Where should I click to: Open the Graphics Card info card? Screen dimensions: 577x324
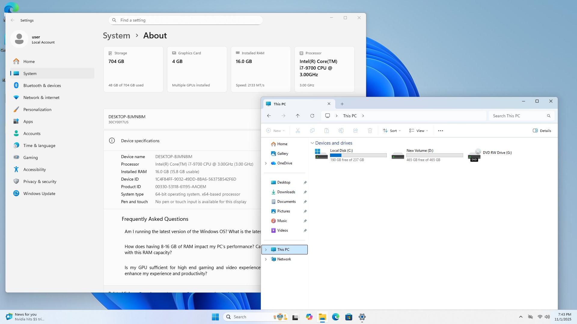point(197,69)
